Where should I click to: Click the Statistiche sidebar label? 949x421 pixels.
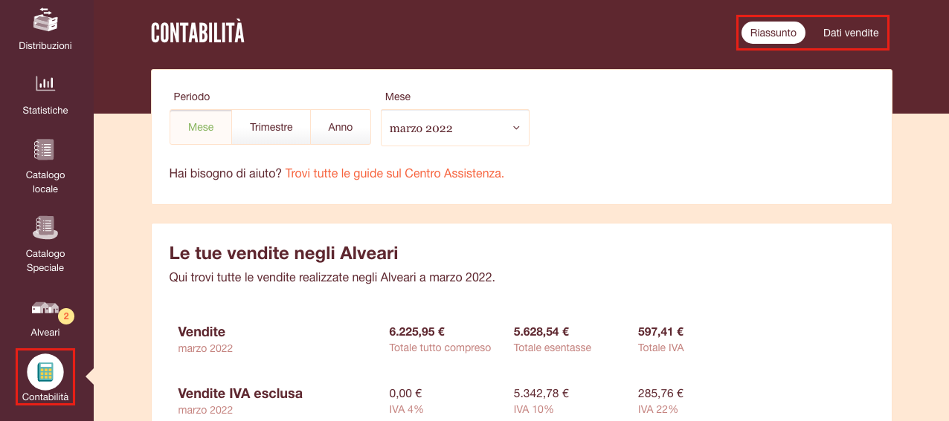pos(45,110)
